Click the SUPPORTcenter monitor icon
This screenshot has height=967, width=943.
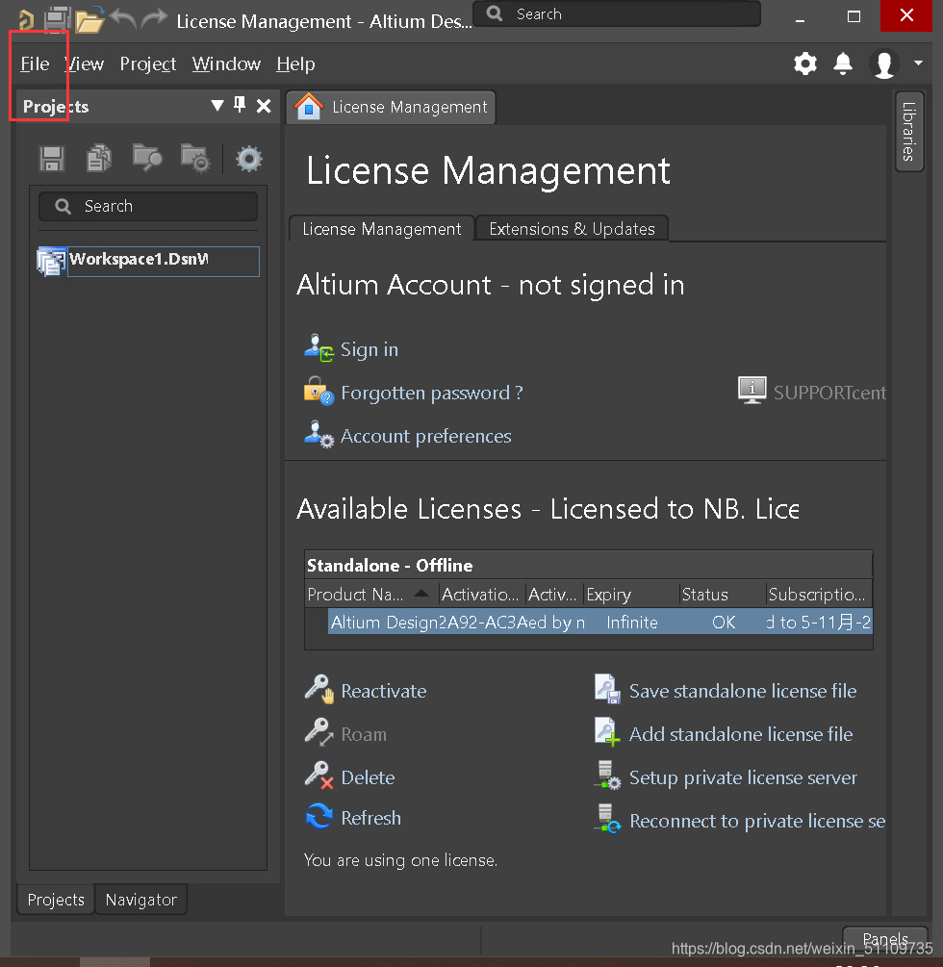point(752,391)
